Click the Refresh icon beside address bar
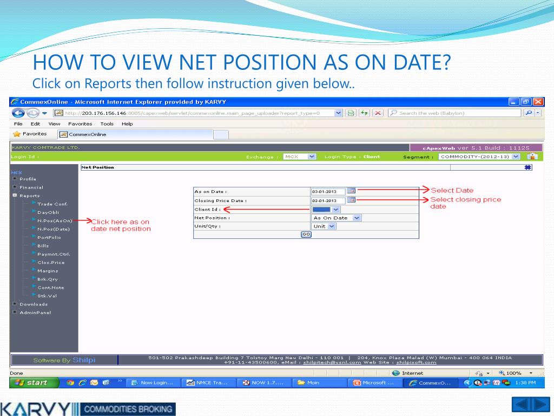 (x=364, y=113)
